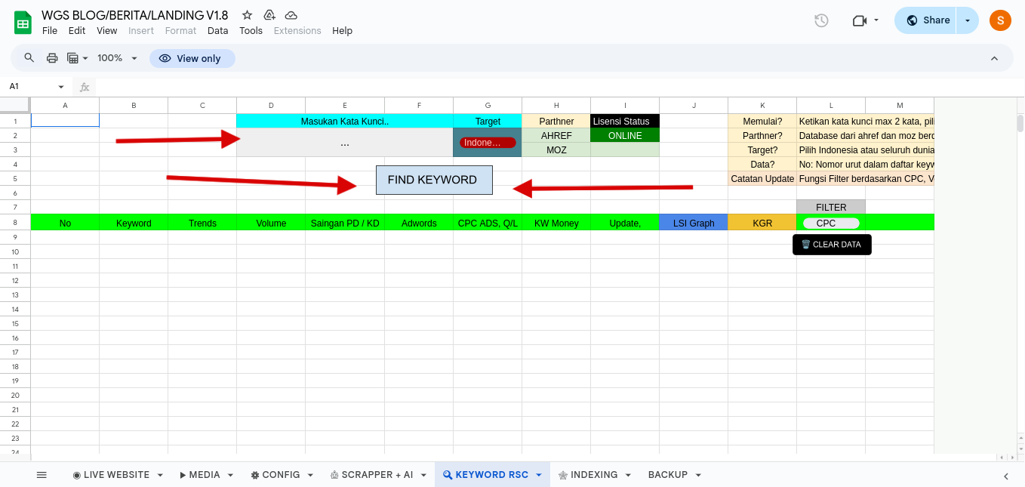Click the FIND KEYWORD button
The height and width of the screenshot is (487, 1025).
click(x=434, y=180)
